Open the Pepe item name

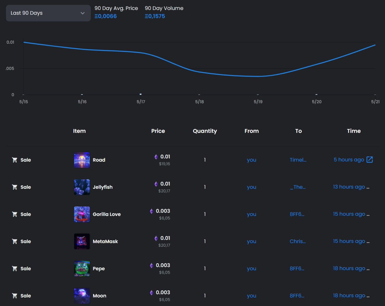tap(99, 269)
